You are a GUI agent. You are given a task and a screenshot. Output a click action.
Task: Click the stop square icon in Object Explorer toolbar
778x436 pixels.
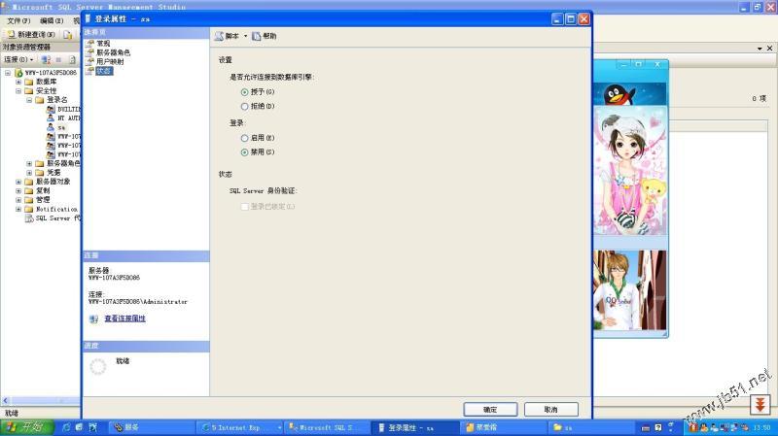58,59
